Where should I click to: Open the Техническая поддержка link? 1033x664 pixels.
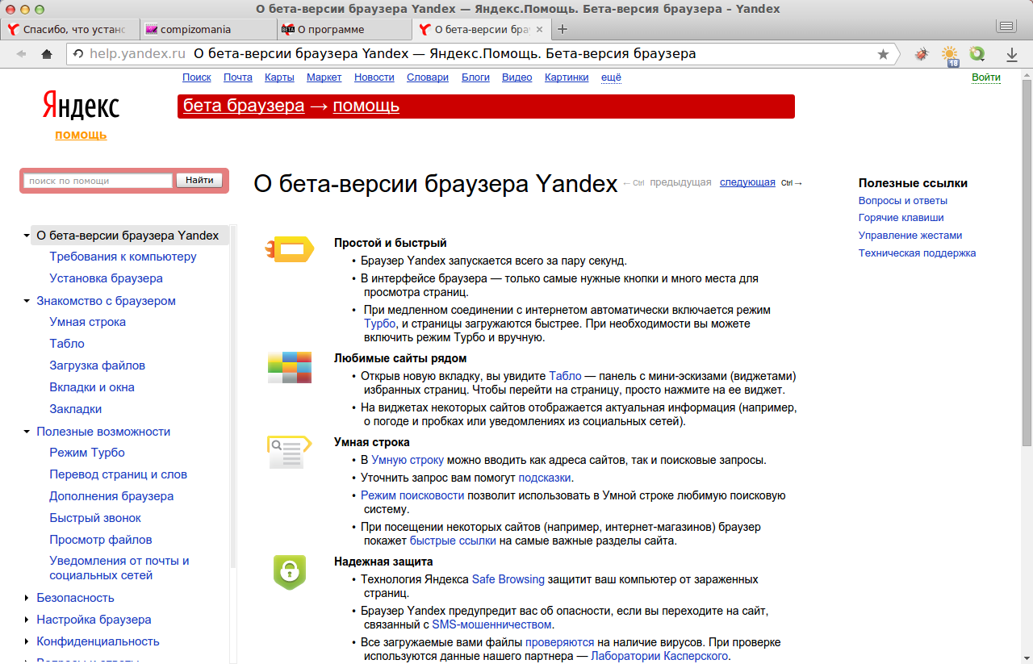click(918, 253)
